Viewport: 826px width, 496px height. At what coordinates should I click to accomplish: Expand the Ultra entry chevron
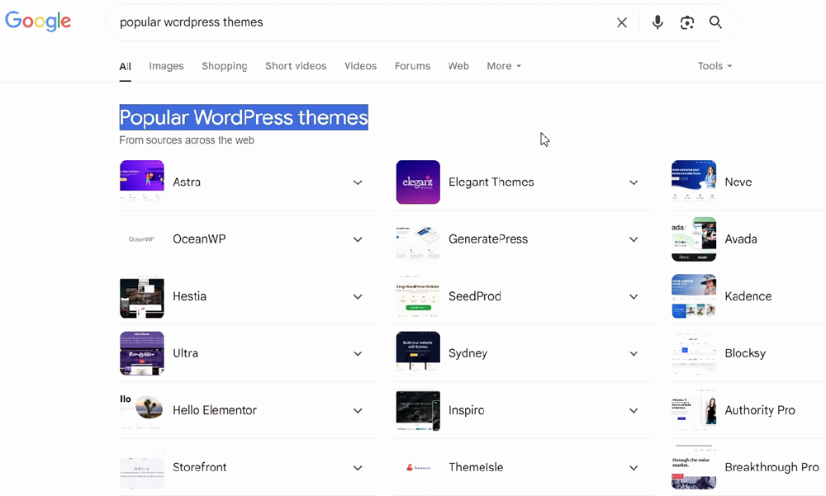click(358, 354)
